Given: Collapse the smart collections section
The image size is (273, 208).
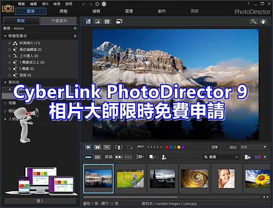Looking at the screenshot, I should [x=5, y=36].
